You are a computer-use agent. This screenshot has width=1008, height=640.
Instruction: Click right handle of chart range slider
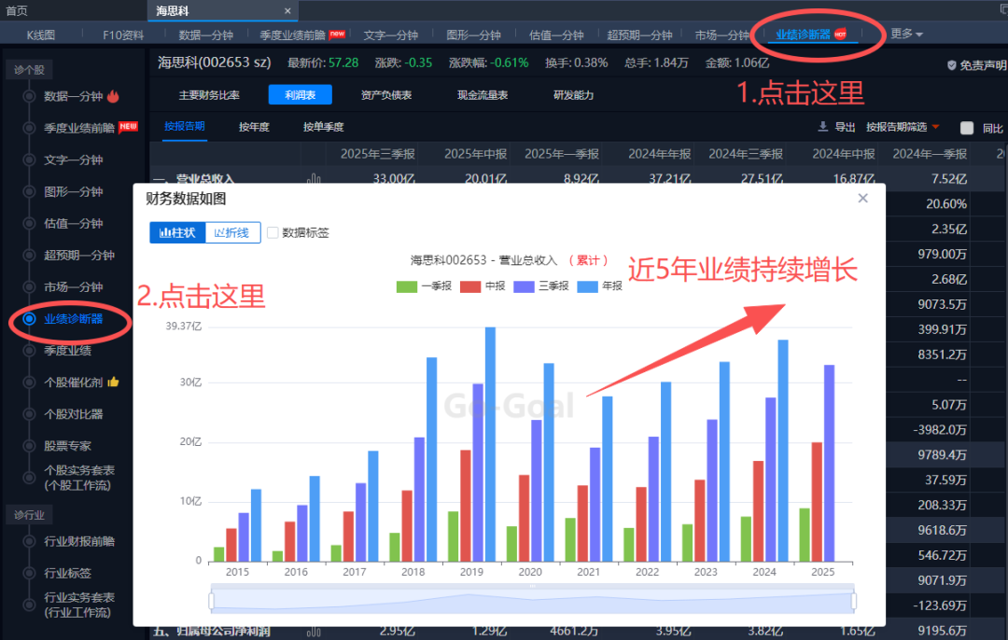[x=854, y=601]
